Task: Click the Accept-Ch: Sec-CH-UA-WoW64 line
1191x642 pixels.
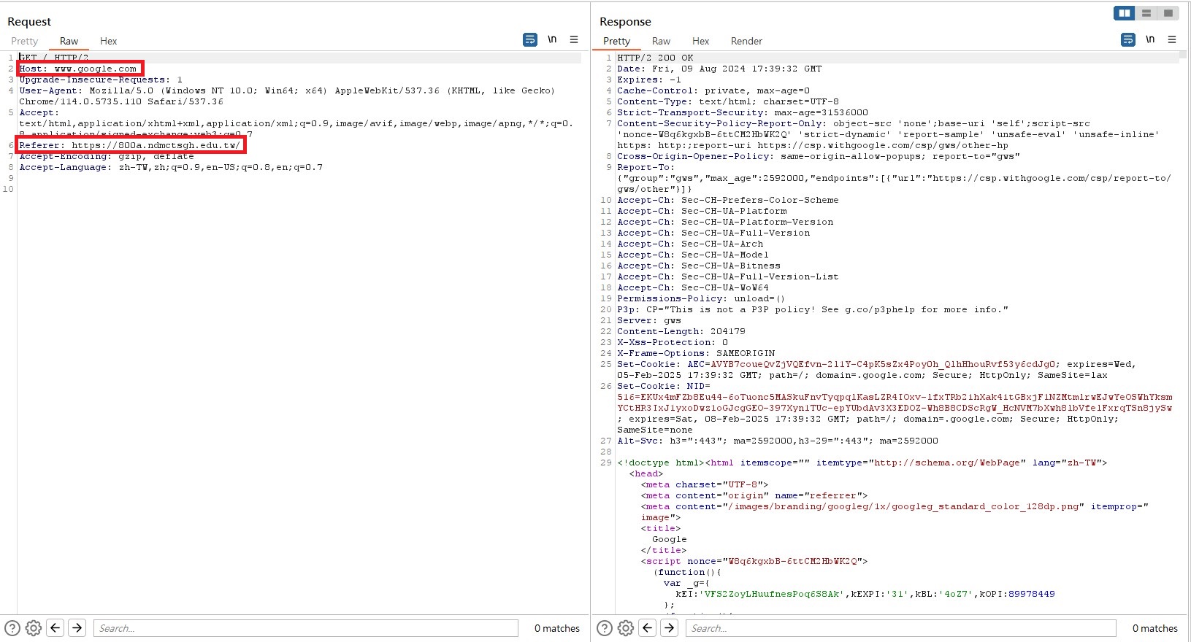Action: pos(693,287)
